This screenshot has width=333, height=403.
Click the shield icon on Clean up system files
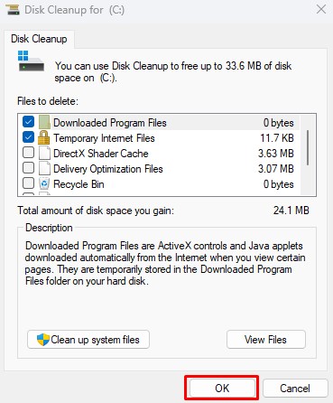pos(43,340)
